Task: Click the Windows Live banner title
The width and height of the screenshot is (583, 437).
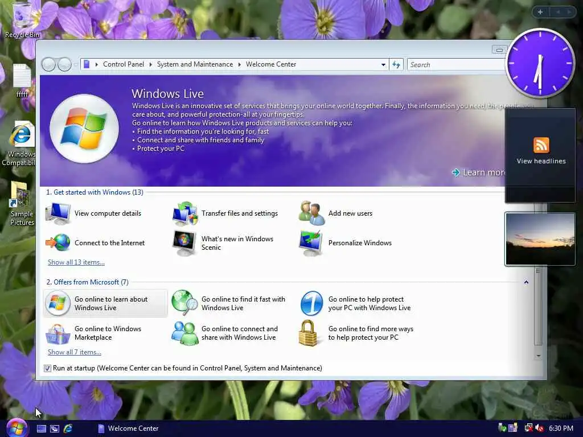Action: (x=167, y=94)
